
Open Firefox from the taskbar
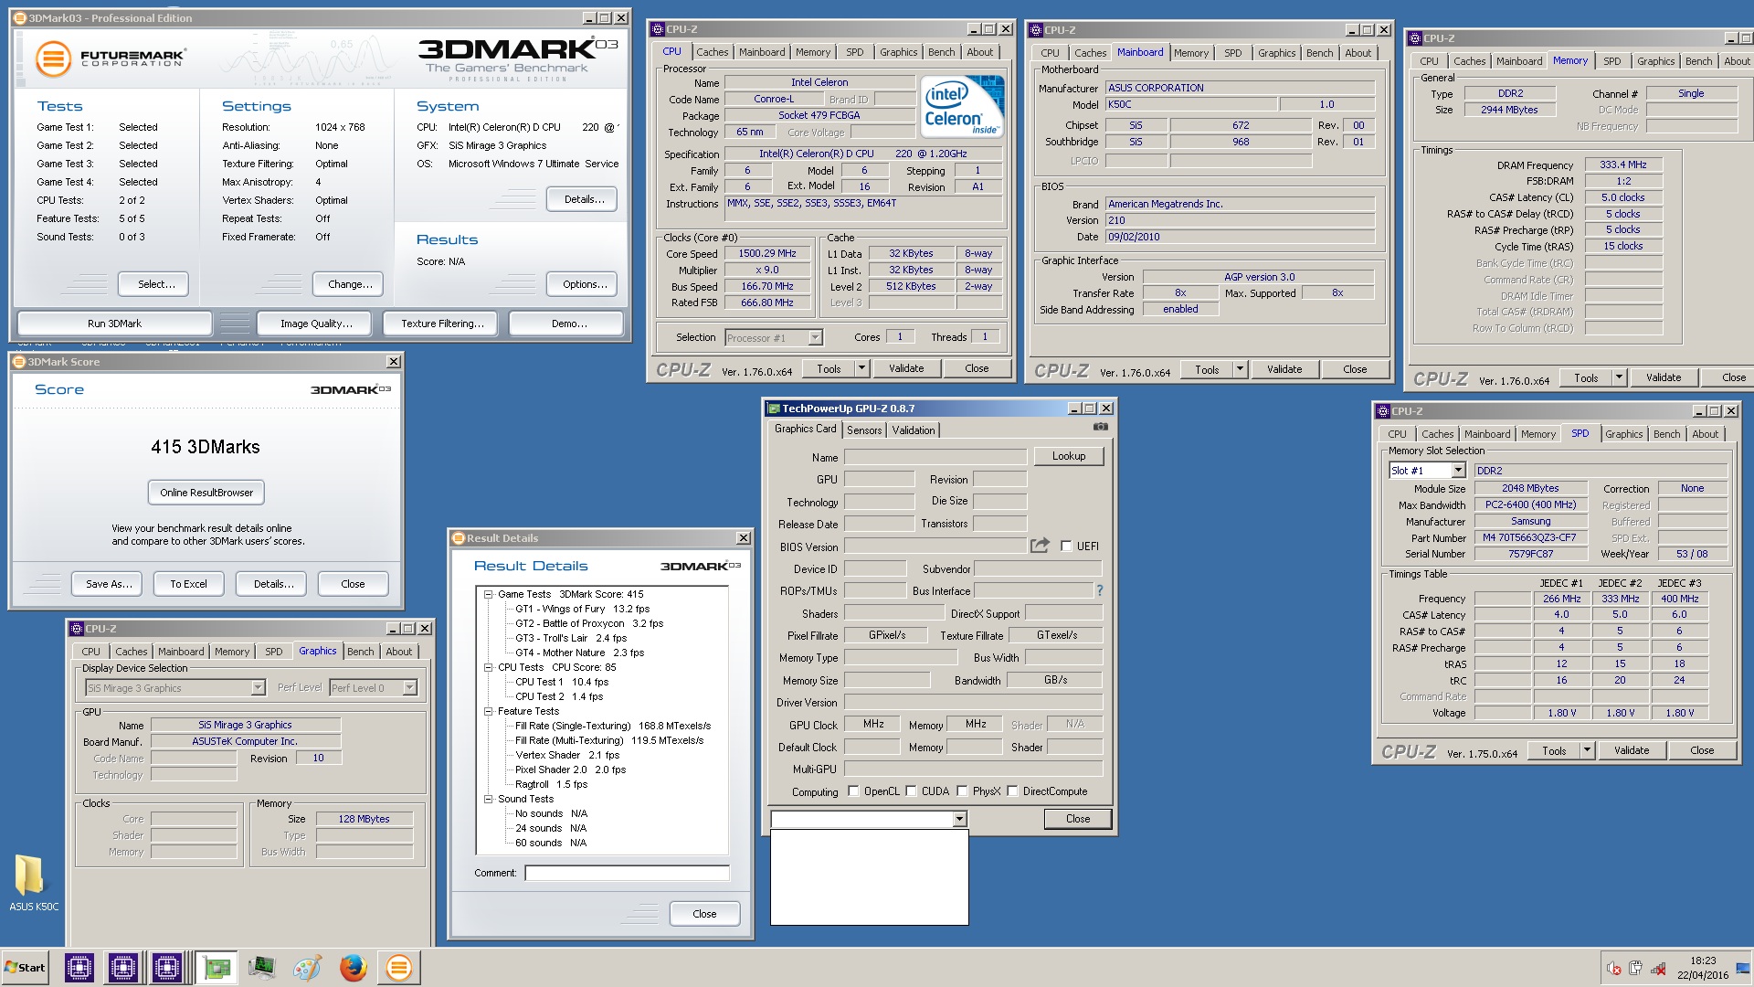[354, 968]
